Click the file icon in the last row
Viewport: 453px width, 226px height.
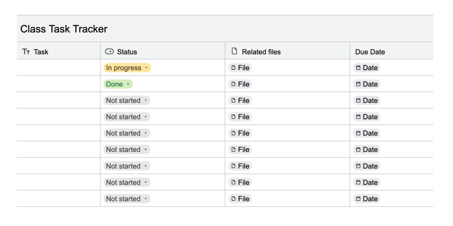[x=233, y=199]
